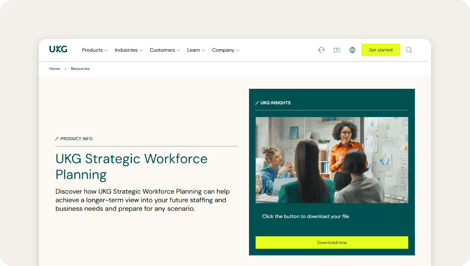
Task: Go to Home breadcrumb link
Action: coord(54,69)
